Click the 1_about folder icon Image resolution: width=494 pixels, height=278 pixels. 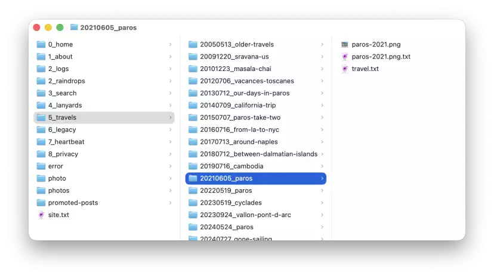pos(41,57)
